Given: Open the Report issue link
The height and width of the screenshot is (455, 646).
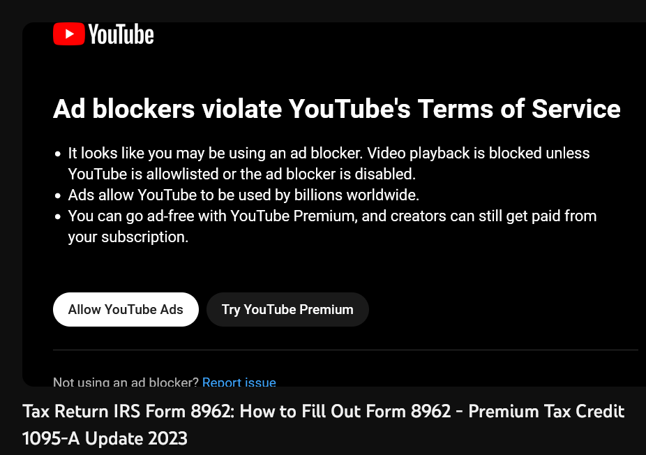Looking at the screenshot, I should coord(239,382).
